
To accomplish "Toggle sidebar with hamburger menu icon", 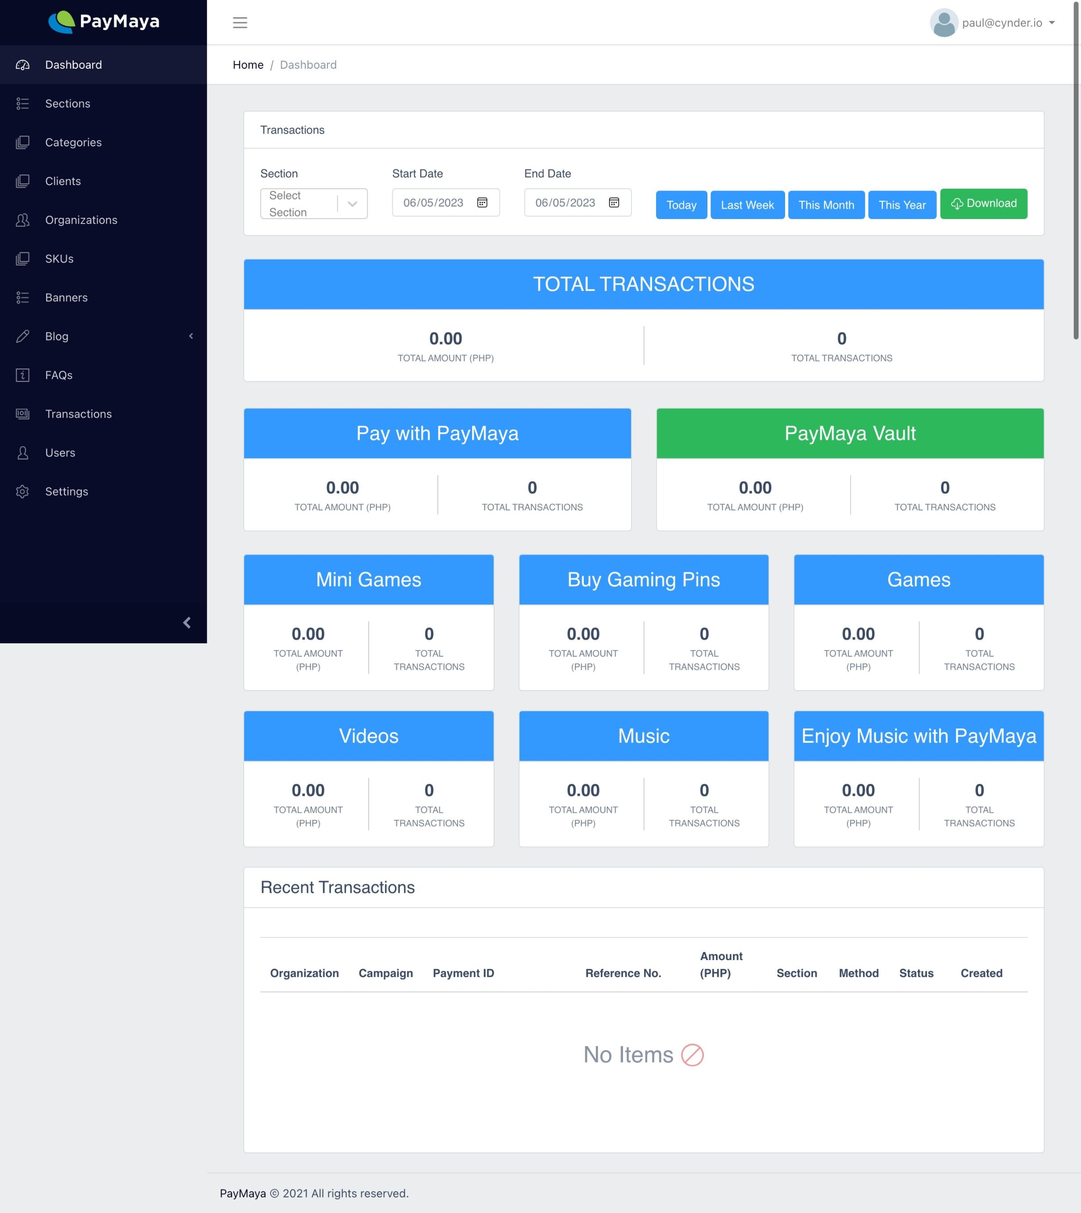I will point(240,23).
